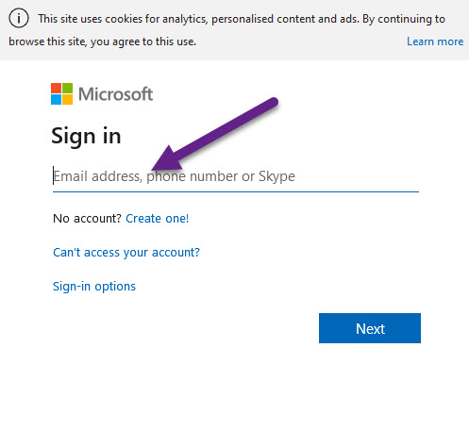The width and height of the screenshot is (469, 447).
Task: Focus the Email address, phone number or Skype field
Action: tap(236, 176)
